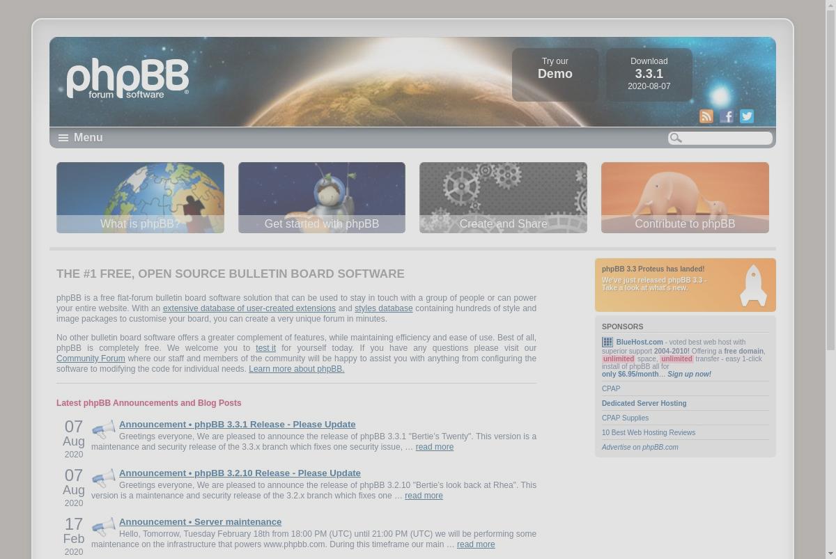Open the CPAP sponsor link

pyautogui.click(x=611, y=388)
